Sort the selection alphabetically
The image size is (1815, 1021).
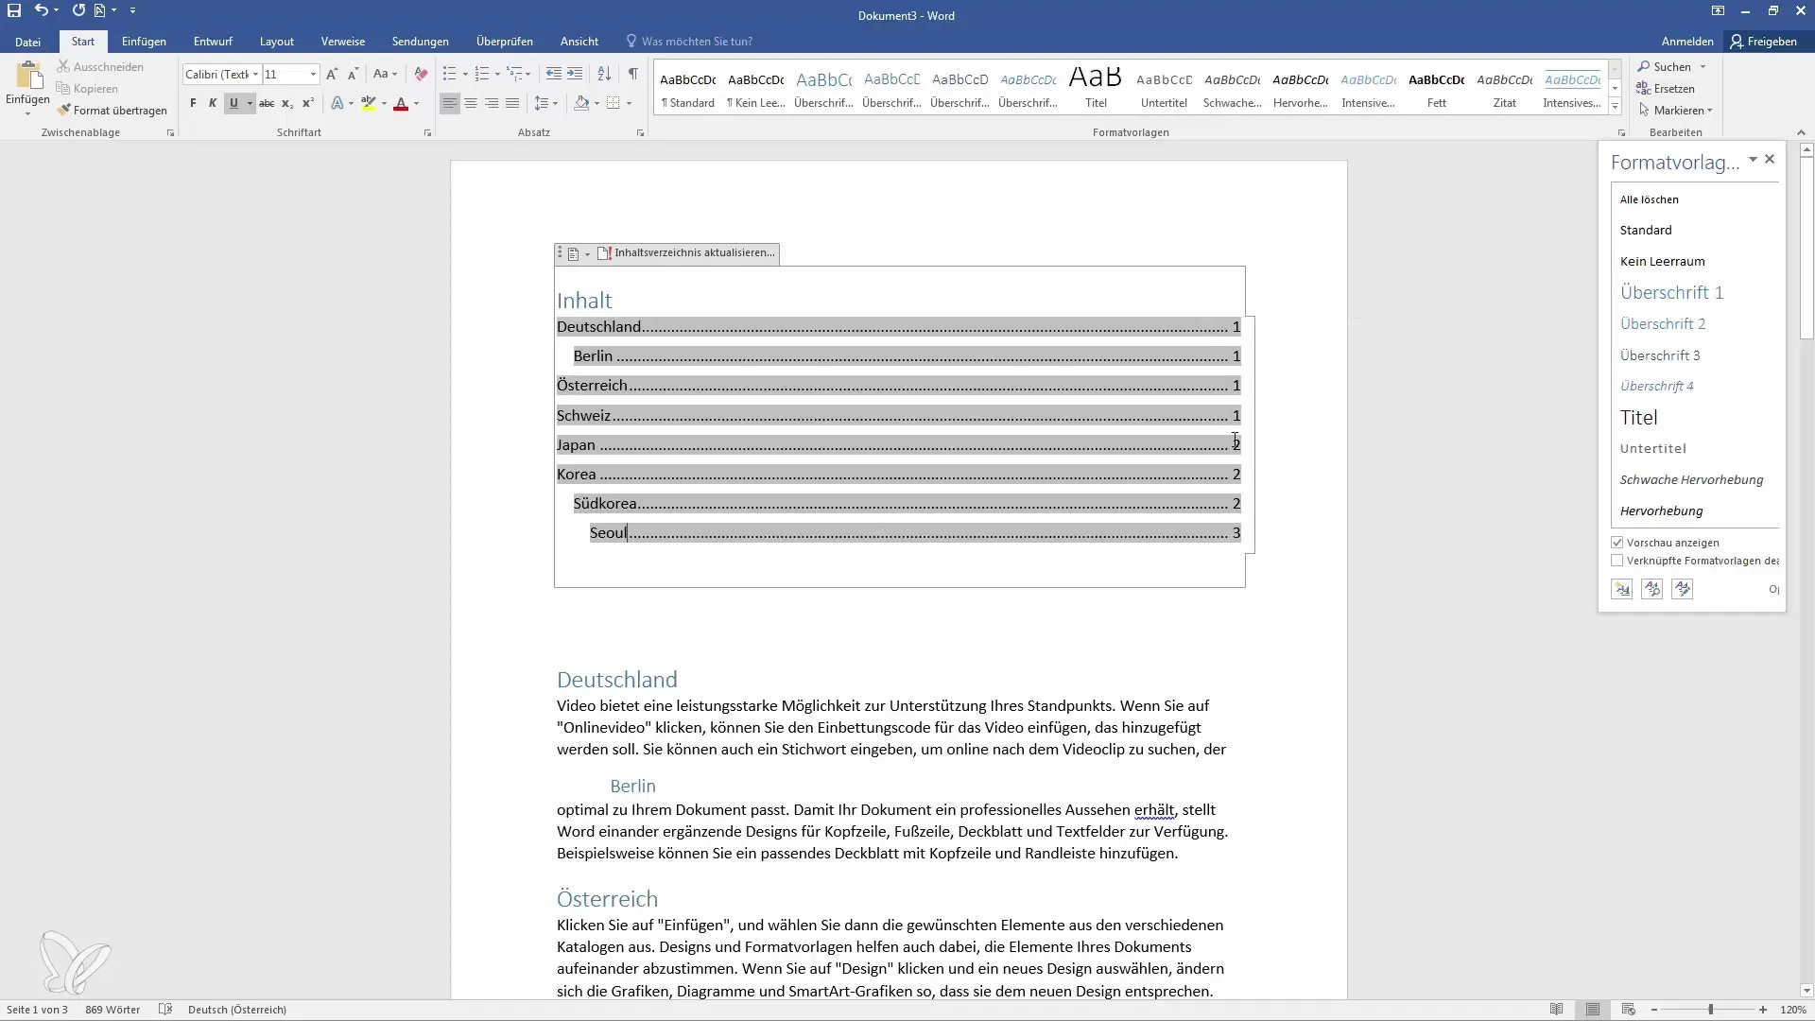(x=604, y=74)
